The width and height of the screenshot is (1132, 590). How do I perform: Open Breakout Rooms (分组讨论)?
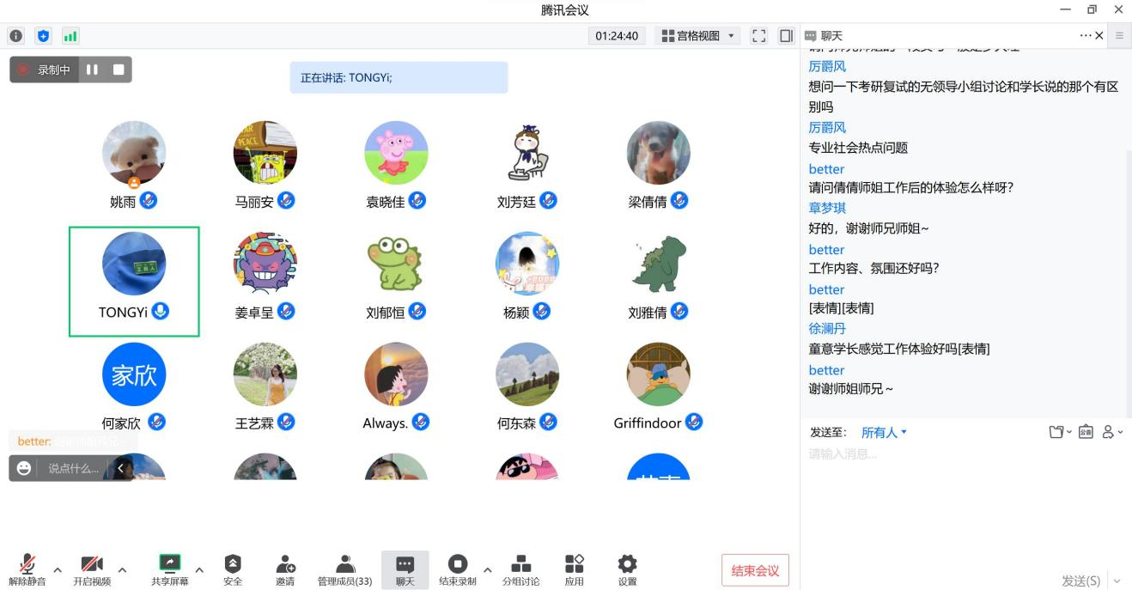click(x=520, y=569)
